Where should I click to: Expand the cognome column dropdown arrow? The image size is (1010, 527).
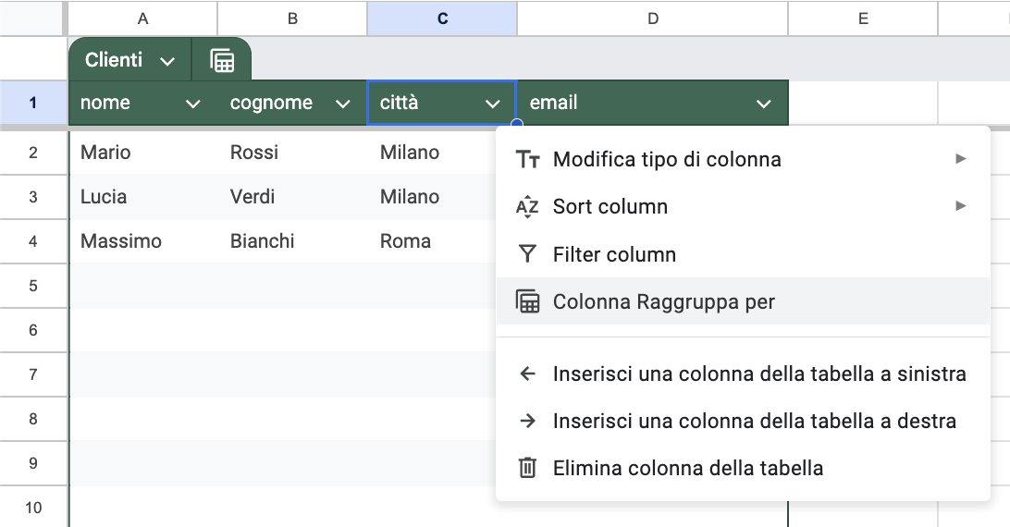point(342,104)
